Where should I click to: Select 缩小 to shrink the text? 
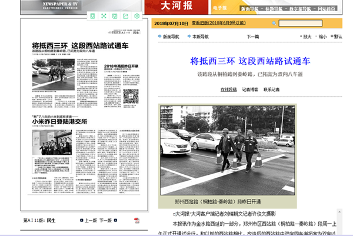click(x=322, y=36)
